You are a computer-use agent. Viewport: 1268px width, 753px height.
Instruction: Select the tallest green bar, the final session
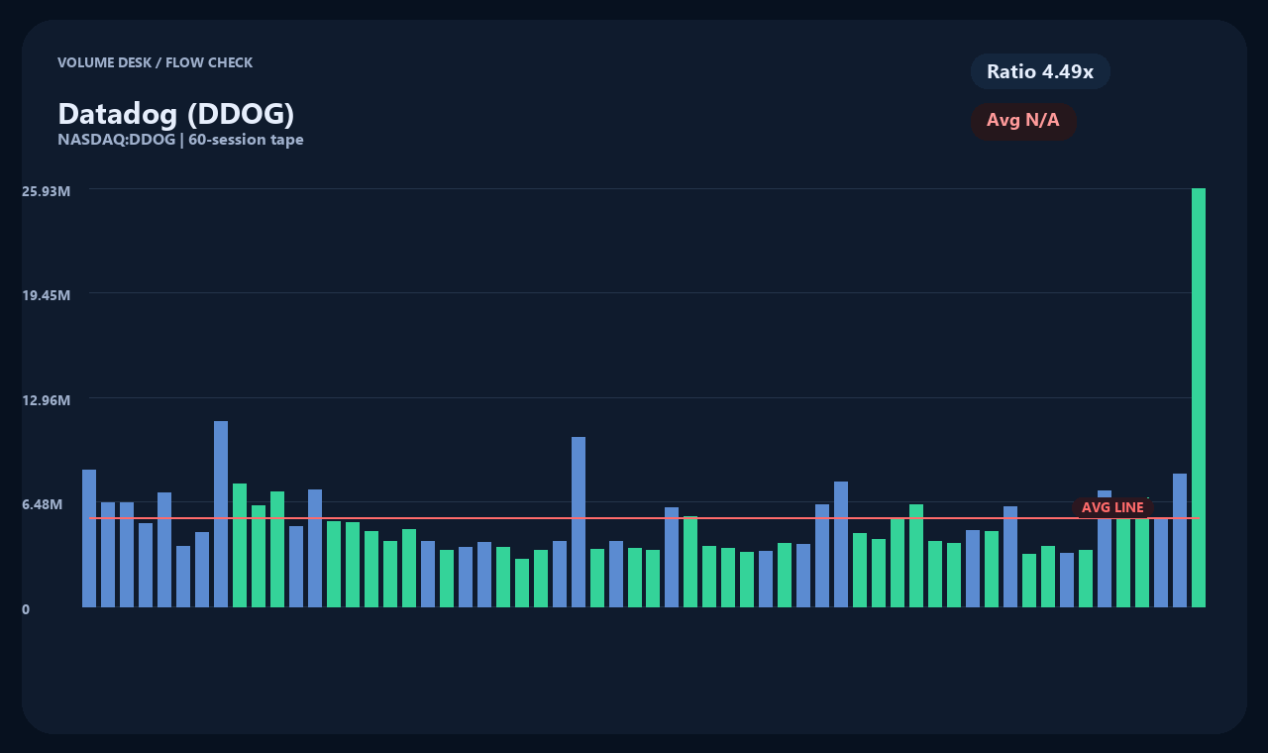(x=1199, y=397)
